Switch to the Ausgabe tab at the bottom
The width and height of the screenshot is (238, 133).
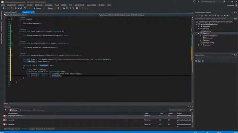(32, 129)
